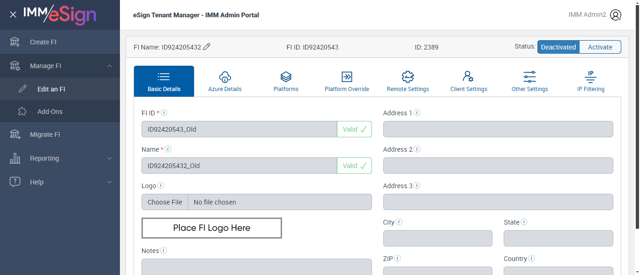Open the Azure Details cloud icon tab
This screenshot has height=275, width=640.
(x=225, y=81)
